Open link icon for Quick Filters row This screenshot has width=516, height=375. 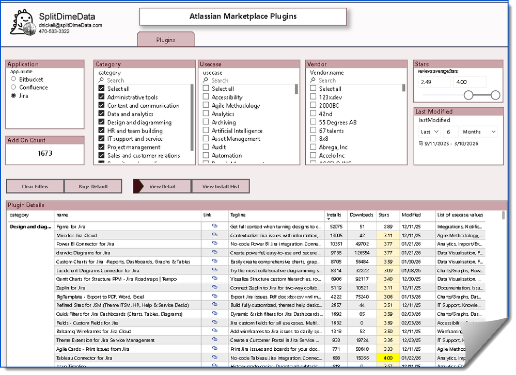214,313
